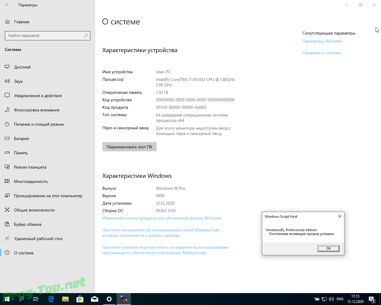The height and width of the screenshot is (305, 381).
Task: Open taskbar search
Action: (21, 299)
